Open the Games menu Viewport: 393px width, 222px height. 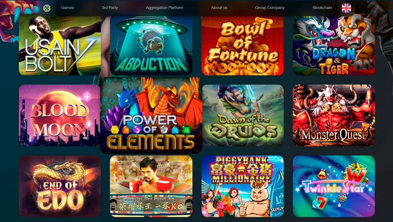point(68,8)
